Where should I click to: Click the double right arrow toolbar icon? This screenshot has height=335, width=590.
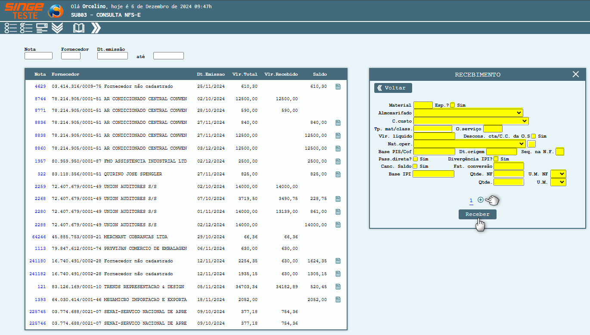point(96,28)
